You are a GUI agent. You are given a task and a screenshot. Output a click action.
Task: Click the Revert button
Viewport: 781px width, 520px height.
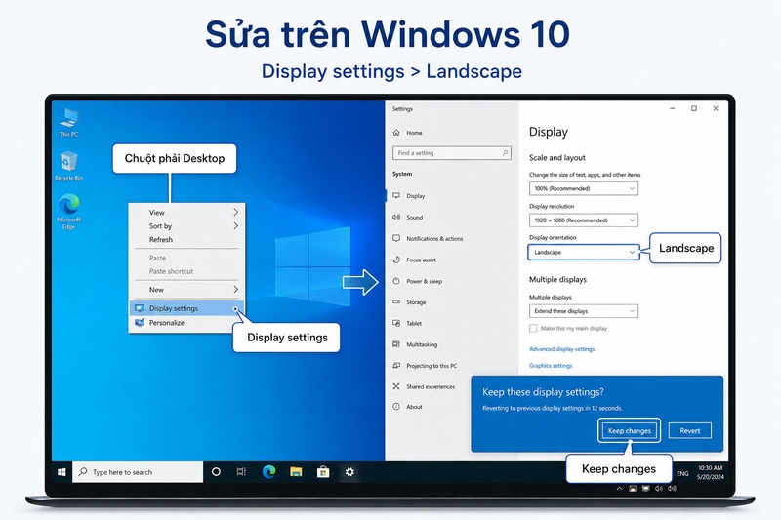point(690,431)
